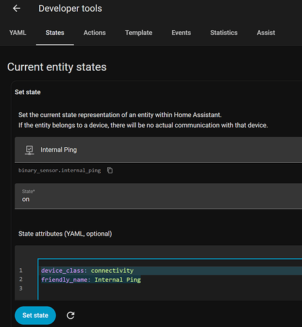This screenshot has width=302, height=327.
Task: Select the States tab
Action: point(55,33)
